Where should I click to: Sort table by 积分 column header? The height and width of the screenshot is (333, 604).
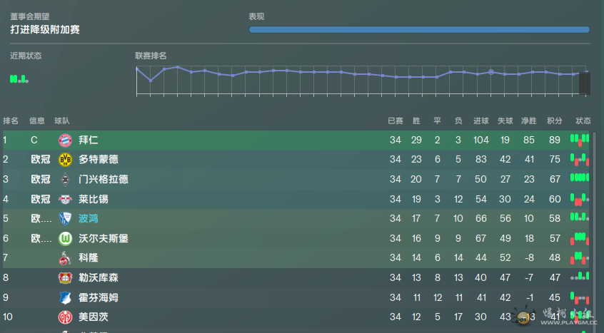click(554, 121)
